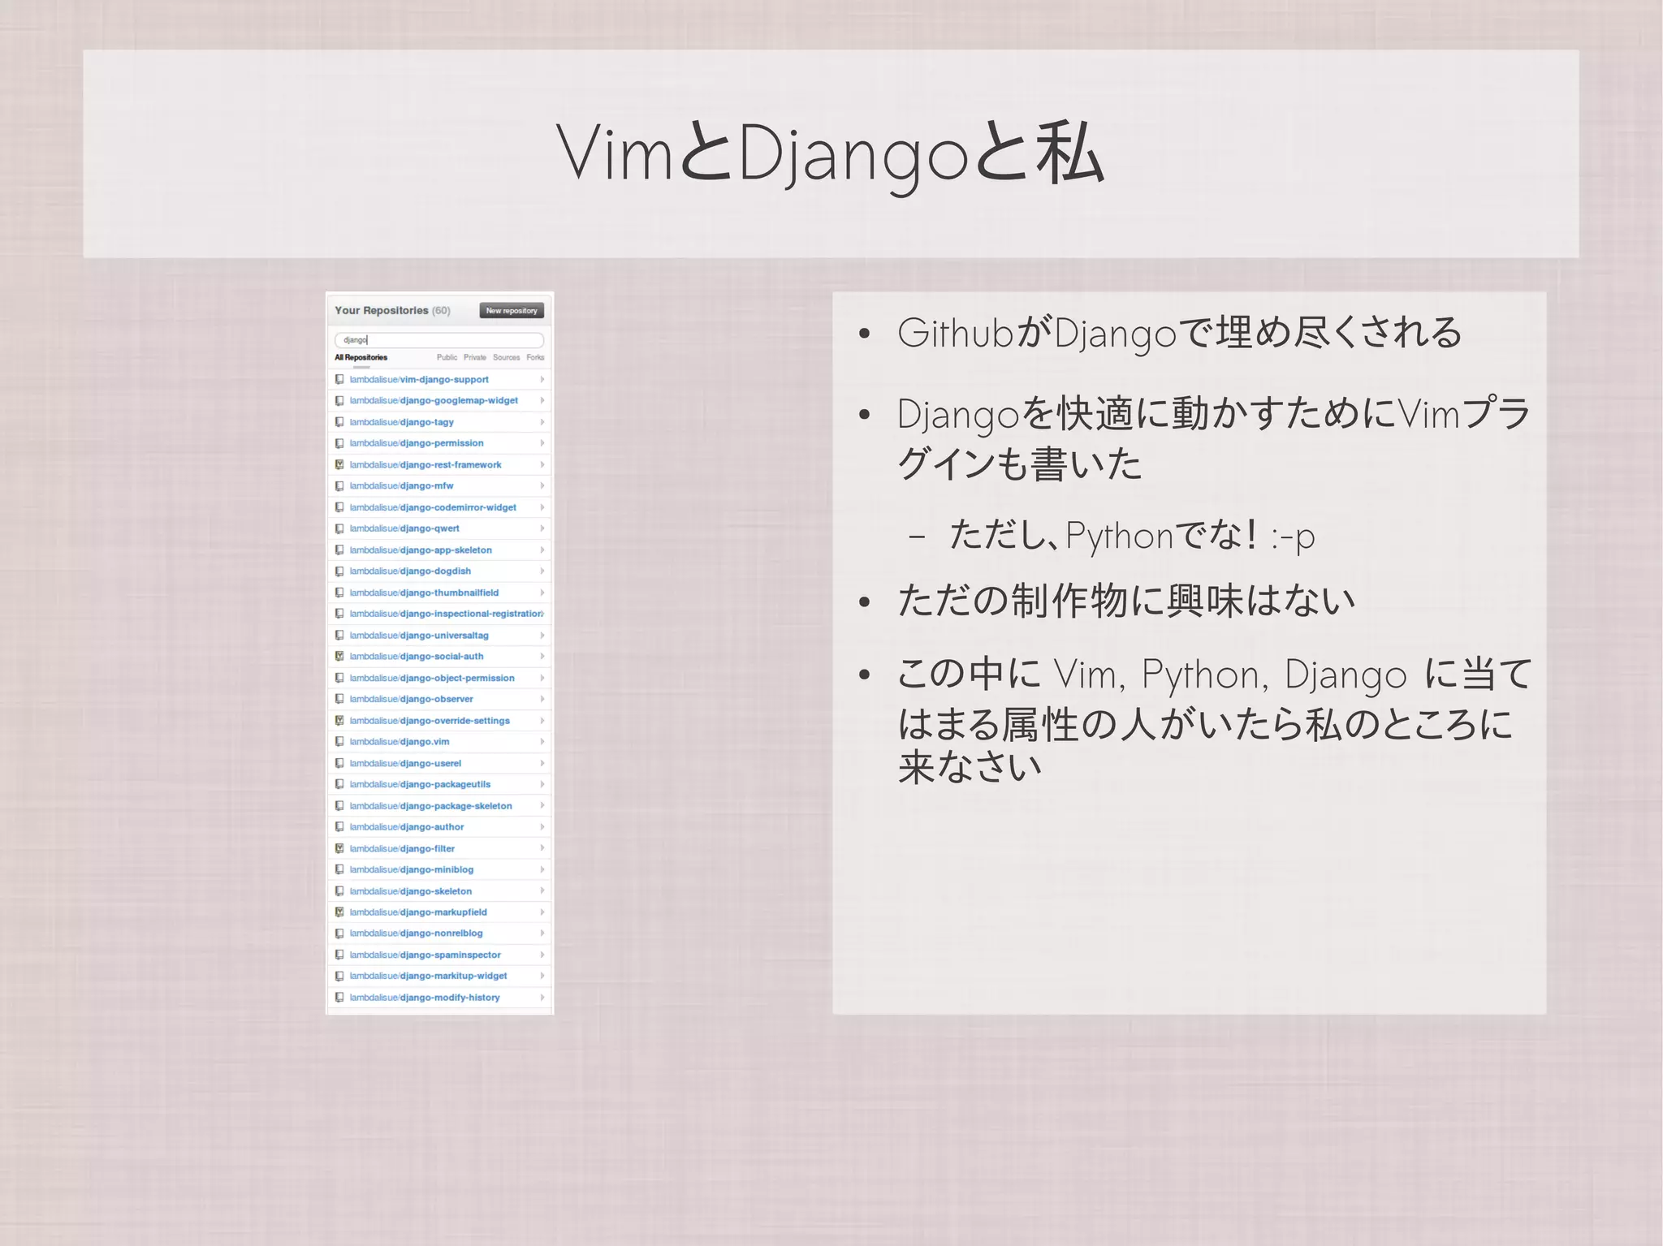
Task: Click fork icon beside django-override-settings
Action: 339,720
